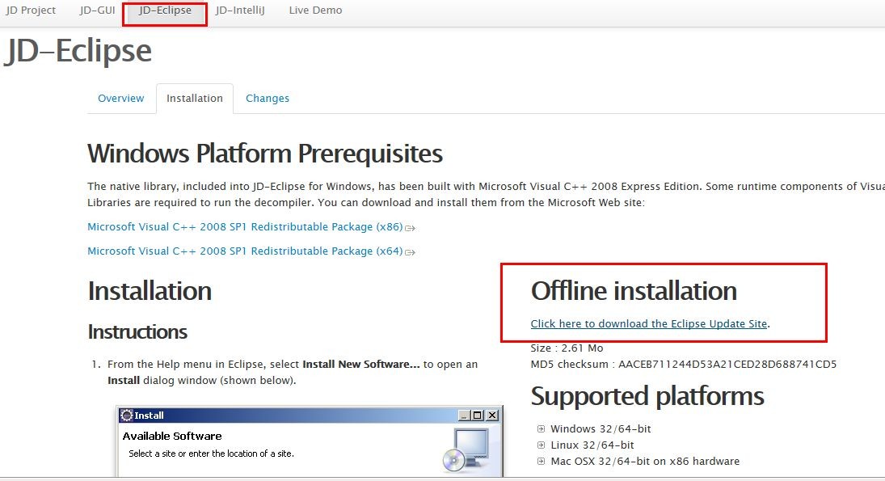
Task: Click 'Mac OSX 32/64-bit on x86 hardware' entry
Action: [645, 462]
